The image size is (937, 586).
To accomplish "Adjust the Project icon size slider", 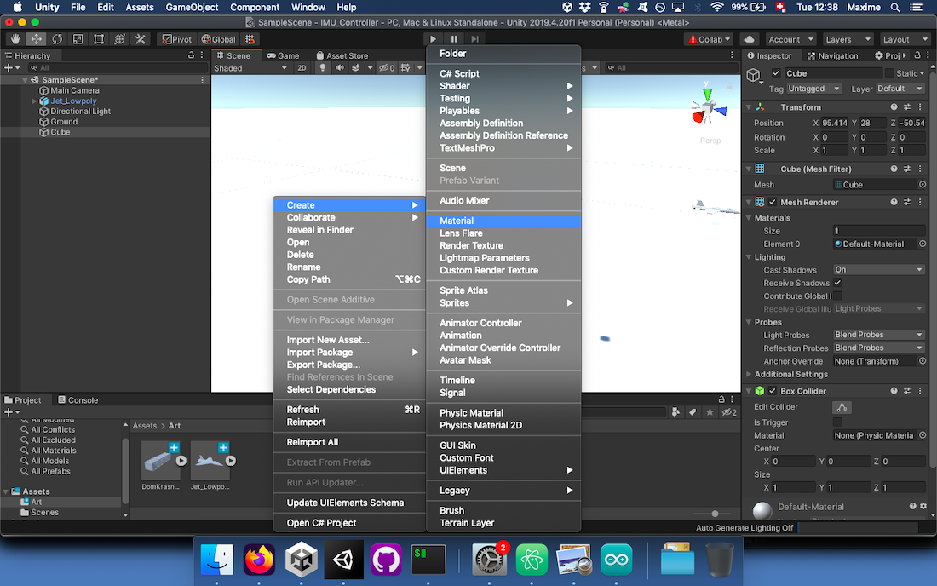I will [715, 514].
